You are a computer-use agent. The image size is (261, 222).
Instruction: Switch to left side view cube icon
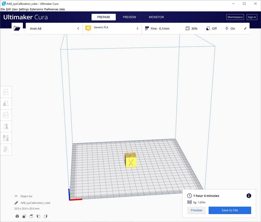(x=38, y=216)
